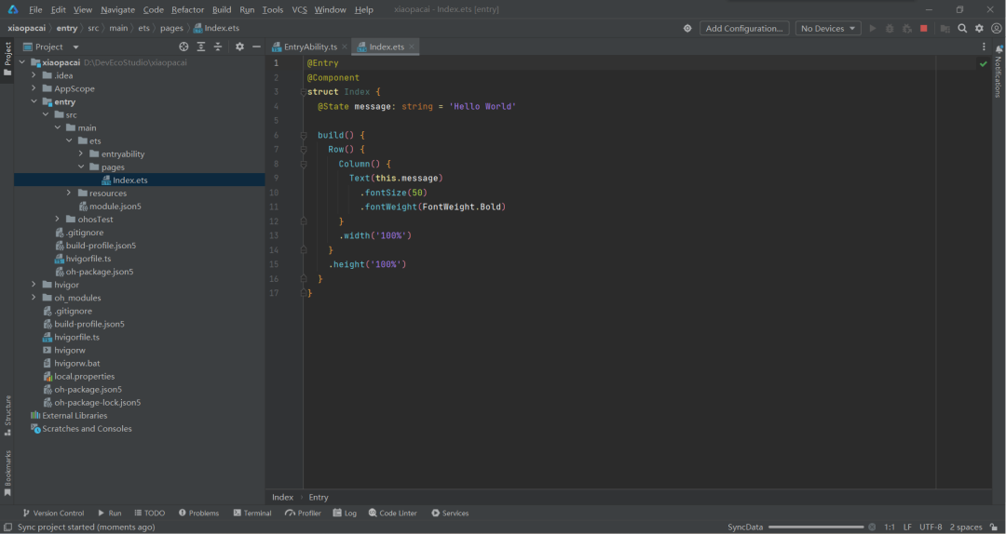Viewport: 1006px width, 534px height.
Task: Open the Bookmarks tool window
Action: click(7, 474)
